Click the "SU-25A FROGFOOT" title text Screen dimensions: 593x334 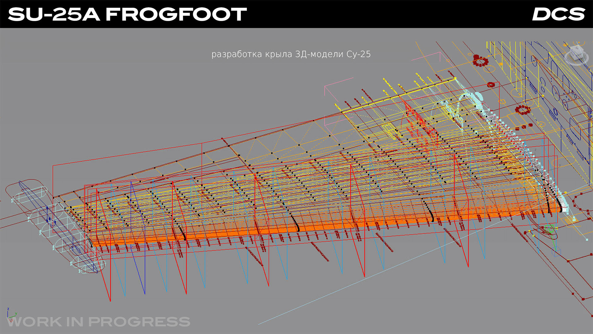(127, 14)
